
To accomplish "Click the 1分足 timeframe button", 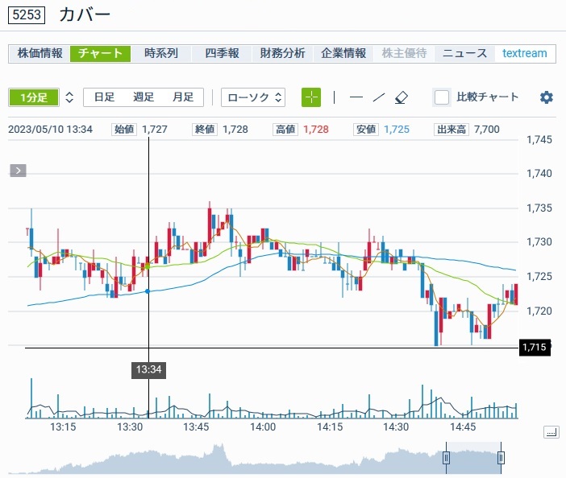I will pyautogui.click(x=33, y=97).
